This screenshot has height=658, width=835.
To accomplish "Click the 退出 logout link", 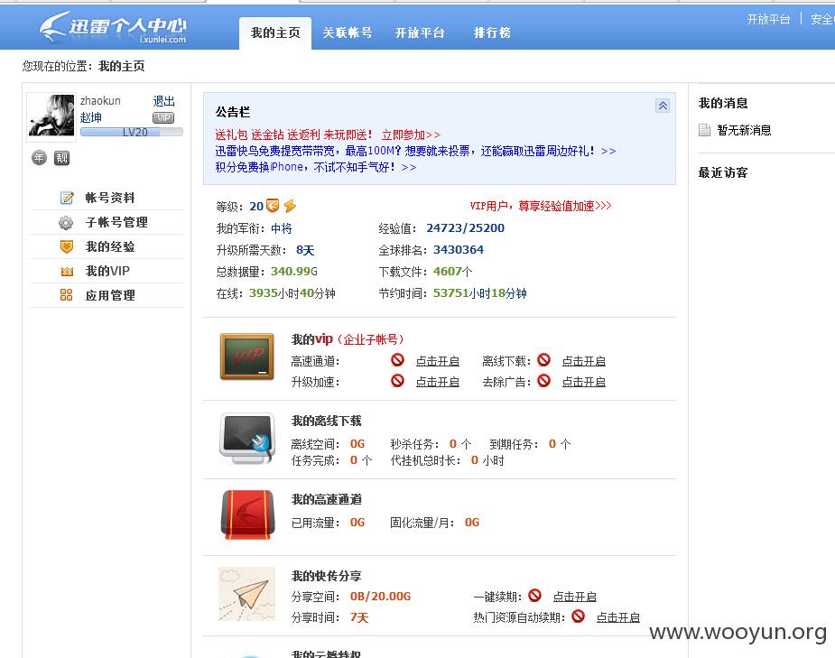I will click(x=163, y=101).
